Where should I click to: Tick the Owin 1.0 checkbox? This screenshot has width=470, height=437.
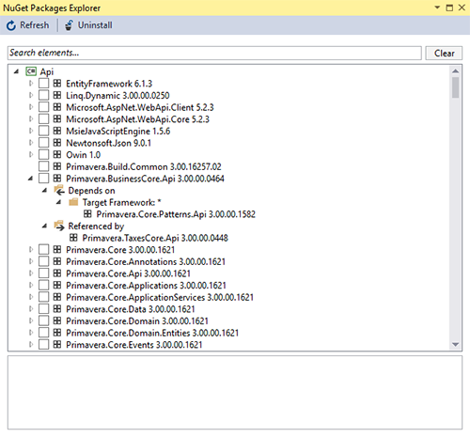44,155
